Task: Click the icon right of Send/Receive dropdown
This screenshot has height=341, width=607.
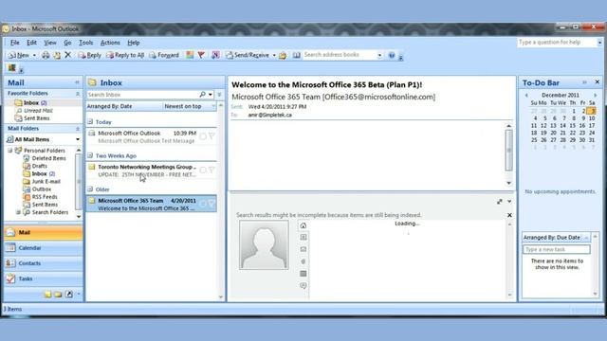Action: (283, 55)
